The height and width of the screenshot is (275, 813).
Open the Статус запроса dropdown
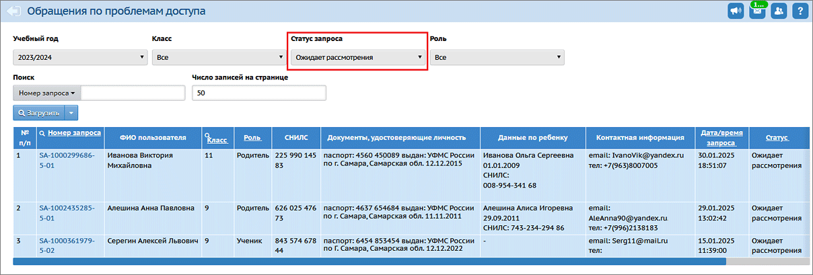(x=358, y=57)
